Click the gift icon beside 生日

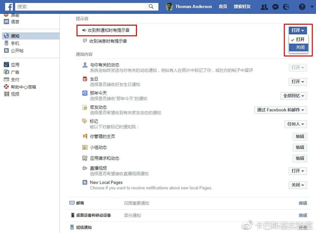point(85,79)
